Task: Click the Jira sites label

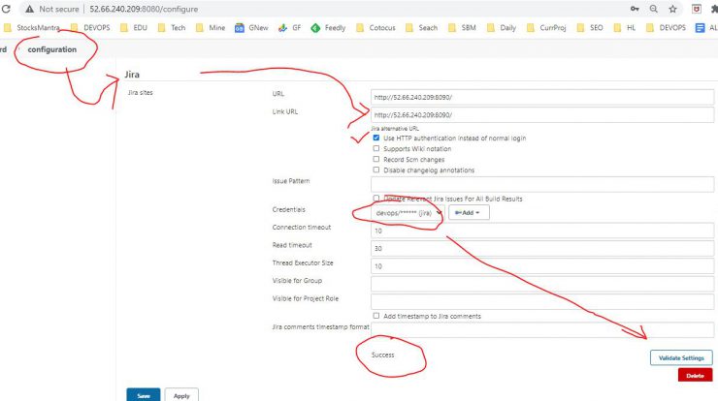Action: [140, 92]
